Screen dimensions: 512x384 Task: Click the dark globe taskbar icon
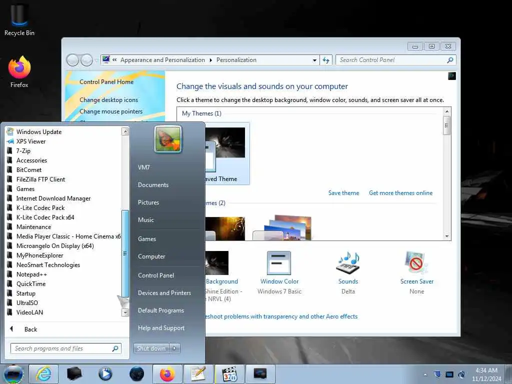[136, 374]
